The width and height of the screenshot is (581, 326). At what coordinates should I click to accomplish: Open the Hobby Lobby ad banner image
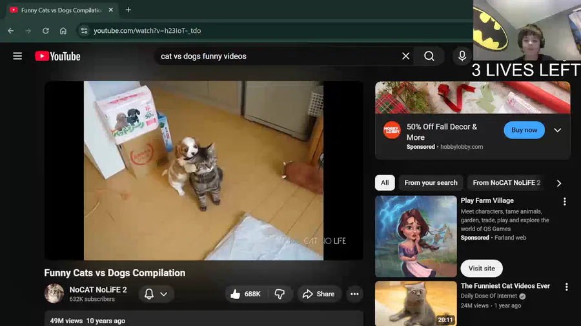[x=473, y=97]
